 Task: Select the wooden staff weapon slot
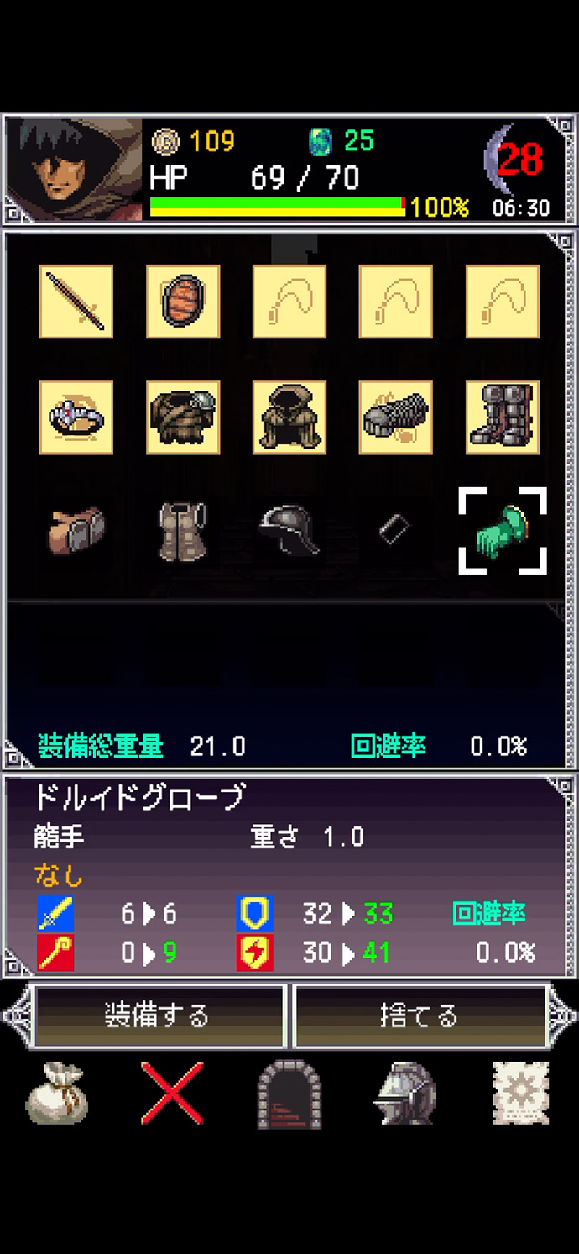coord(76,302)
